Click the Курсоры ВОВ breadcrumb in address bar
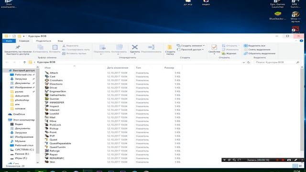The height and width of the screenshot is (172, 306). (x=46, y=62)
